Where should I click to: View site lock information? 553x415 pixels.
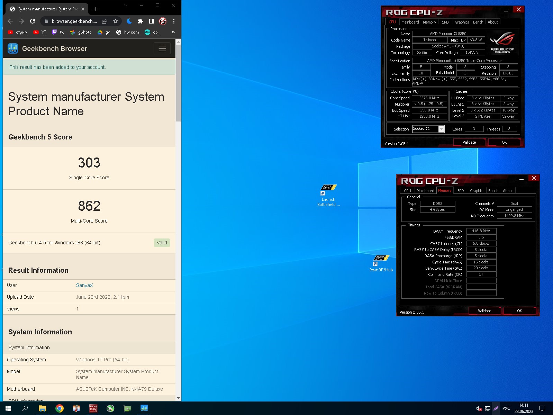(x=46, y=21)
